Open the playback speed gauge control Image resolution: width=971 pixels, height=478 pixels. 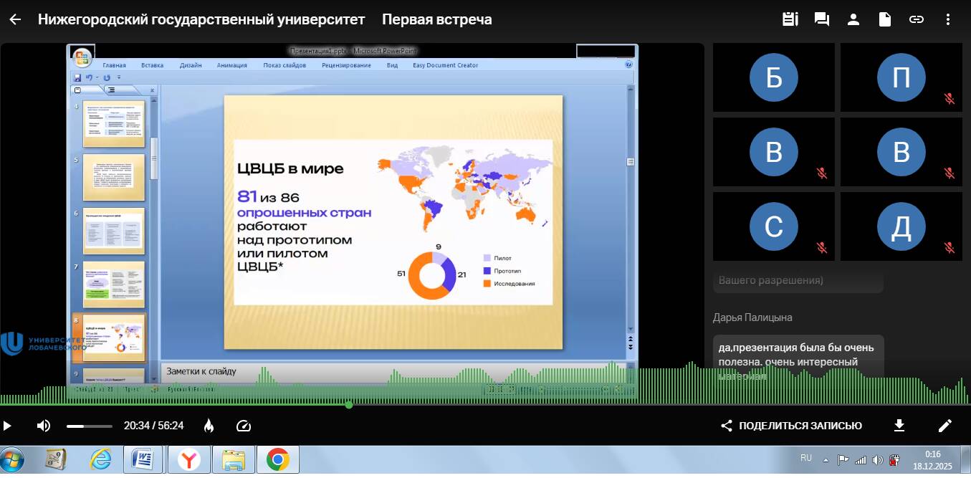pos(244,426)
